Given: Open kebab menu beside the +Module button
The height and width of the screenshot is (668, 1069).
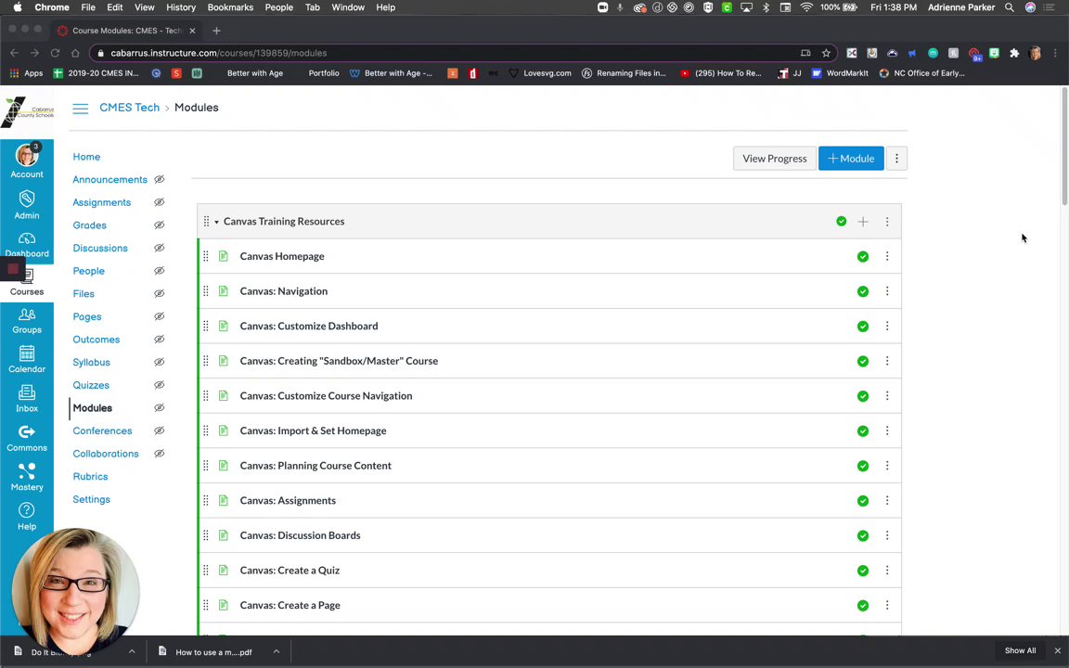Looking at the screenshot, I should (x=896, y=159).
